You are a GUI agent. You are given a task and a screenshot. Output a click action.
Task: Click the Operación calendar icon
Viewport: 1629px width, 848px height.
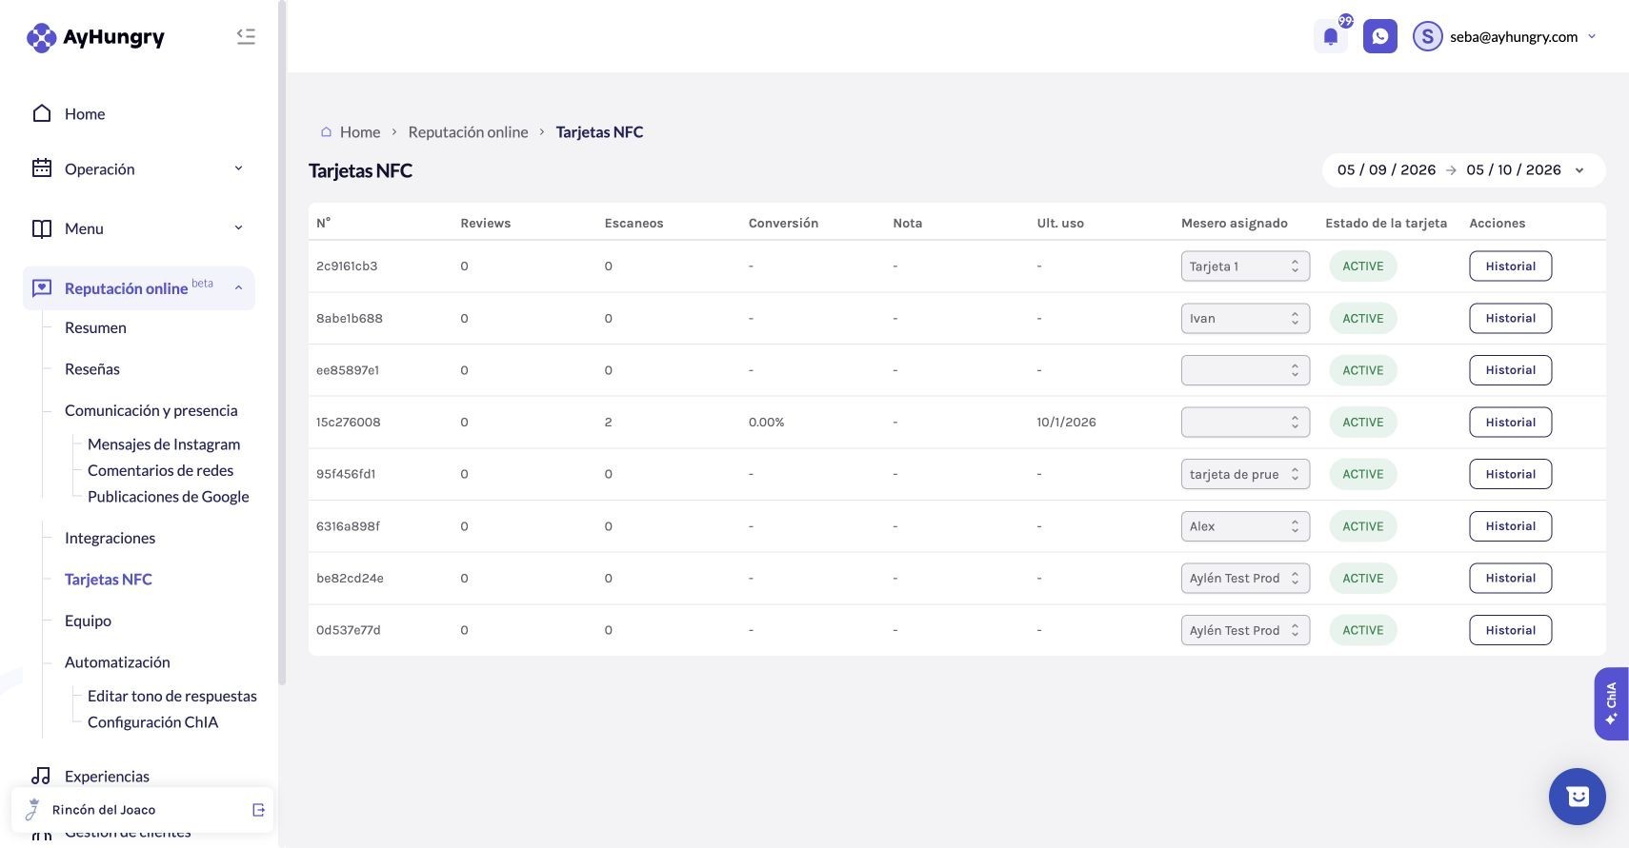click(42, 168)
